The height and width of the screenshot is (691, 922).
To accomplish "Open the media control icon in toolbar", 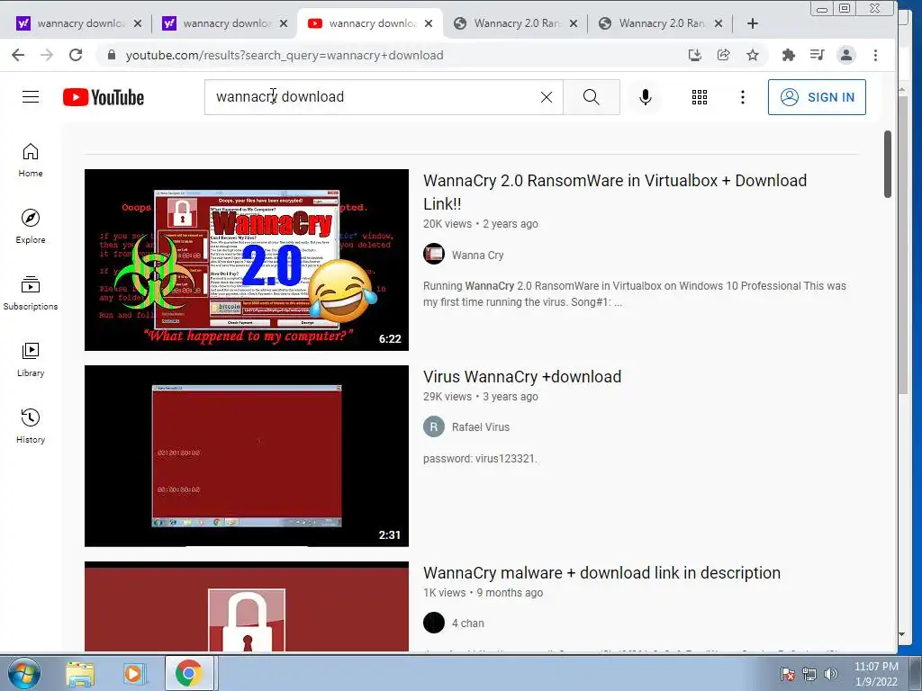I will [x=817, y=55].
